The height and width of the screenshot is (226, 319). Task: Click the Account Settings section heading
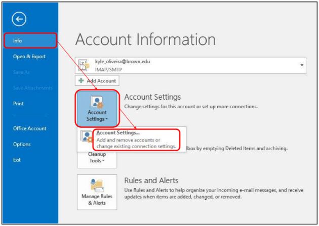[152, 97]
